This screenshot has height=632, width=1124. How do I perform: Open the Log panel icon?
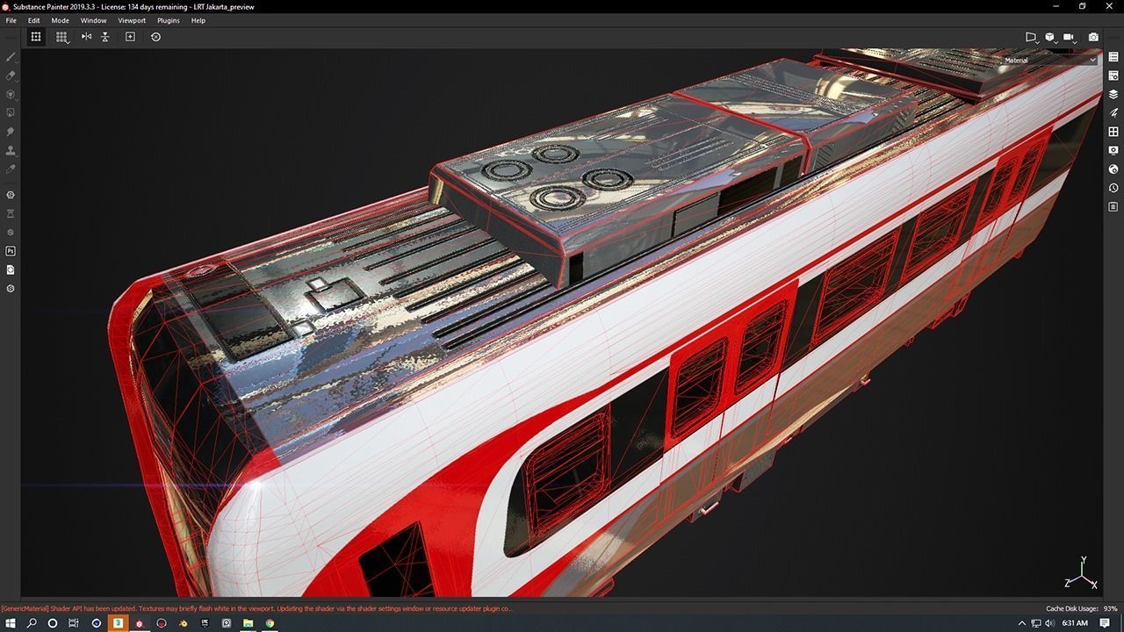(x=1113, y=207)
